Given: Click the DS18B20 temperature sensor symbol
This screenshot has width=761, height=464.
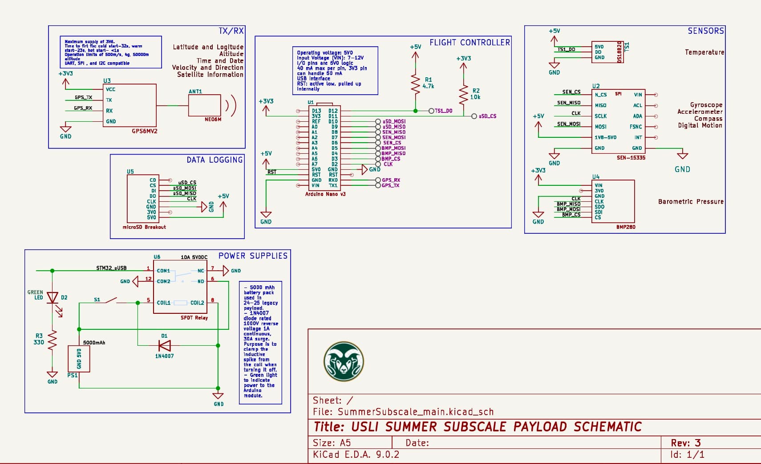Looking at the screenshot, I should 607,52.
